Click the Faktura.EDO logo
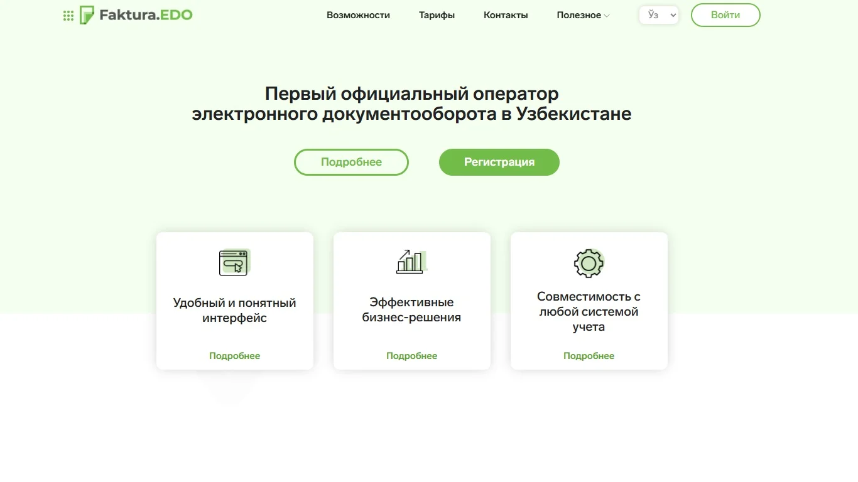This screenshot has height=482, width=858. coord(137,15)
